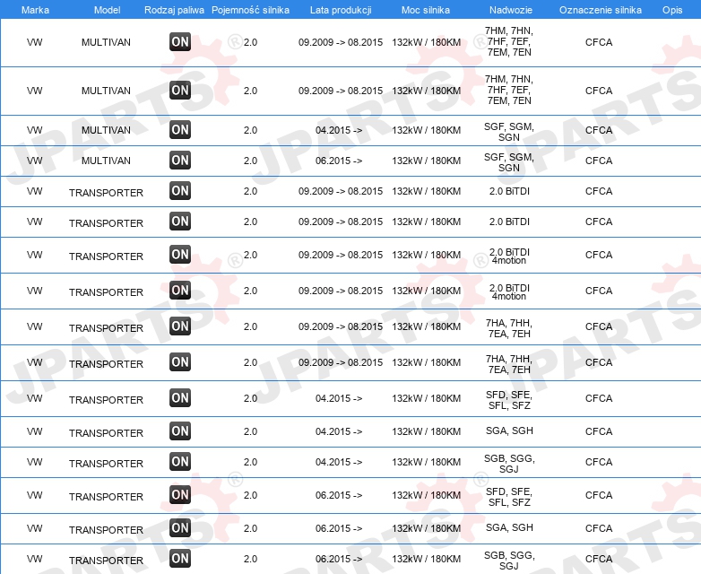The height and width of the screenshot is (574, 701).
Task: Click date 04.2015 -> in the SGB, SGG TRANSPORTER row
Action: [339, 462]
